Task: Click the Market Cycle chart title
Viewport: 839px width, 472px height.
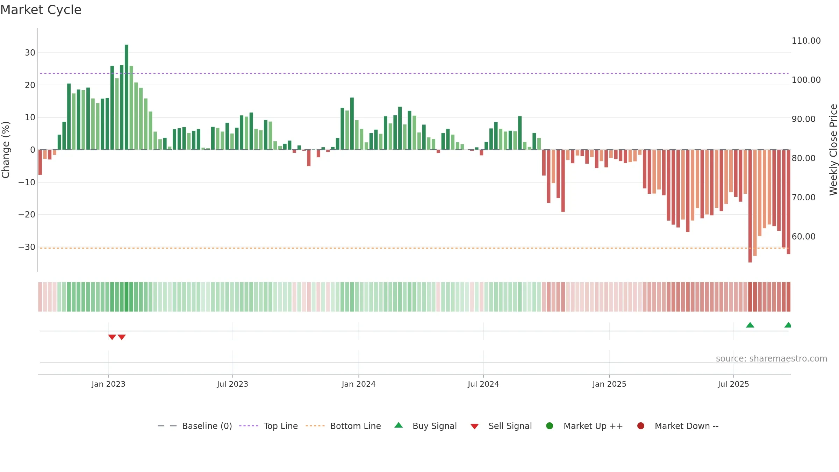Action: click(x=41, y=10)
